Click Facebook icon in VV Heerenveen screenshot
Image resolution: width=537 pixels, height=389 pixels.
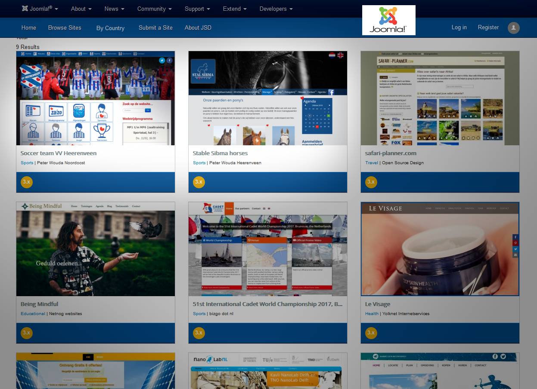[x=170, y=61]
